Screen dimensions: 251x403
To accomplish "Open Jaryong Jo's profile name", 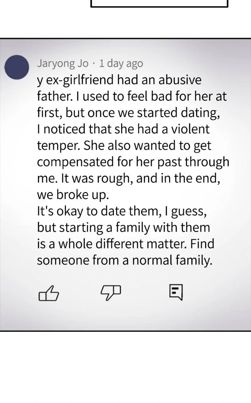I will (63, 64).
